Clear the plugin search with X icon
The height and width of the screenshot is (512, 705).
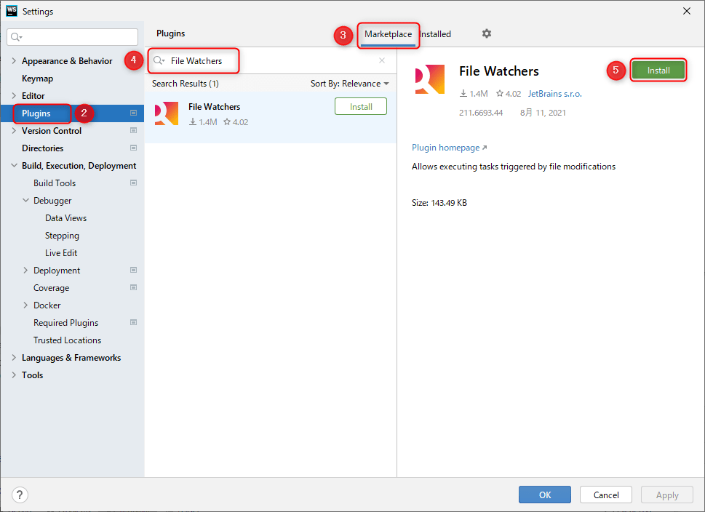(x=382, y=60)
